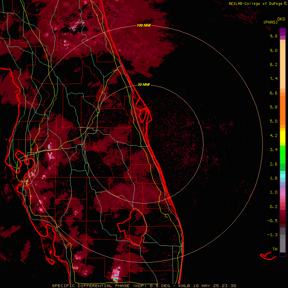Click the -0.5 scale value
The image size is (288, 288).
(x=272, y=221)
